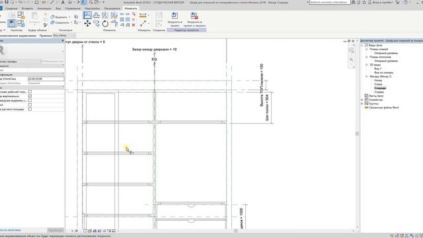Click the Apply (Применить) button
The height and width of the screenshot is (238, 423).
[x=56, y=230]
